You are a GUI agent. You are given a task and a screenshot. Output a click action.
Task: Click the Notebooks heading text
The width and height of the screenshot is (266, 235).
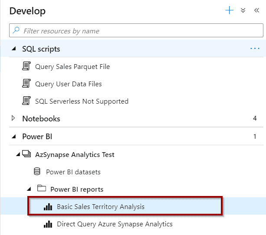41,118
